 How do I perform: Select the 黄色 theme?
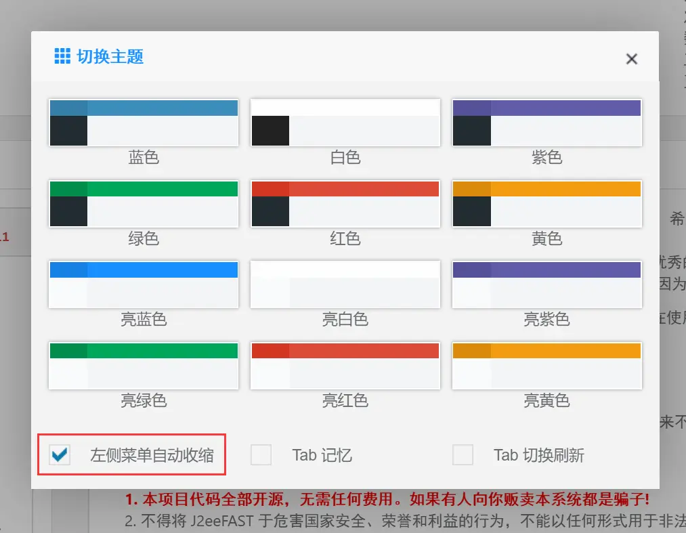(547, 203)
